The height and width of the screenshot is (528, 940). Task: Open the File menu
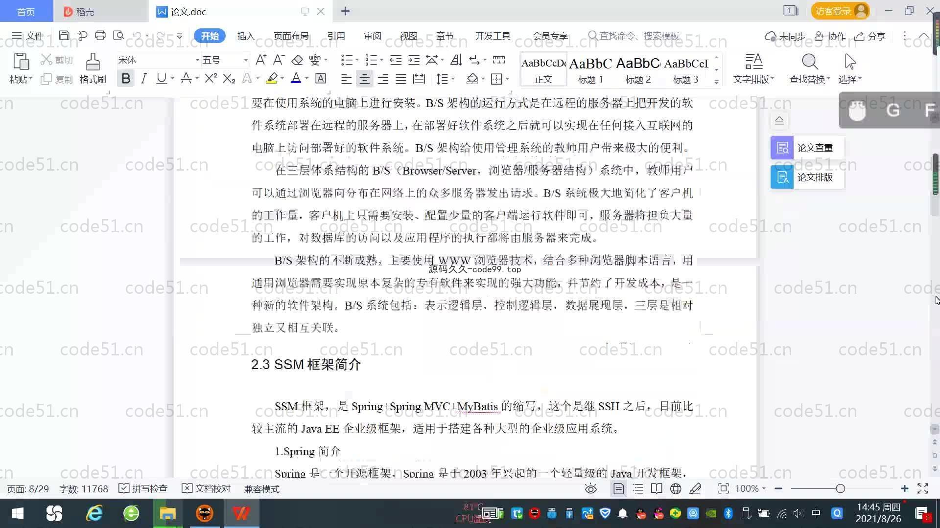tap(28, 36)
